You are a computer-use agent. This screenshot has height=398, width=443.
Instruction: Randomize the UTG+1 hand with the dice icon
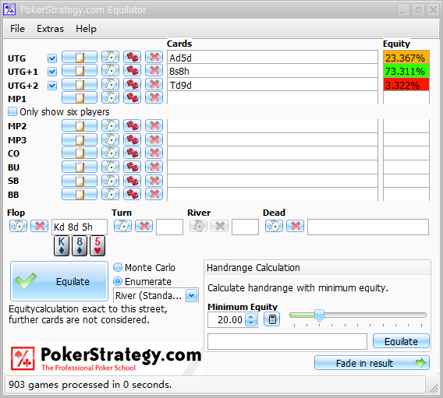pyautogui.click(x=132, y=71)
